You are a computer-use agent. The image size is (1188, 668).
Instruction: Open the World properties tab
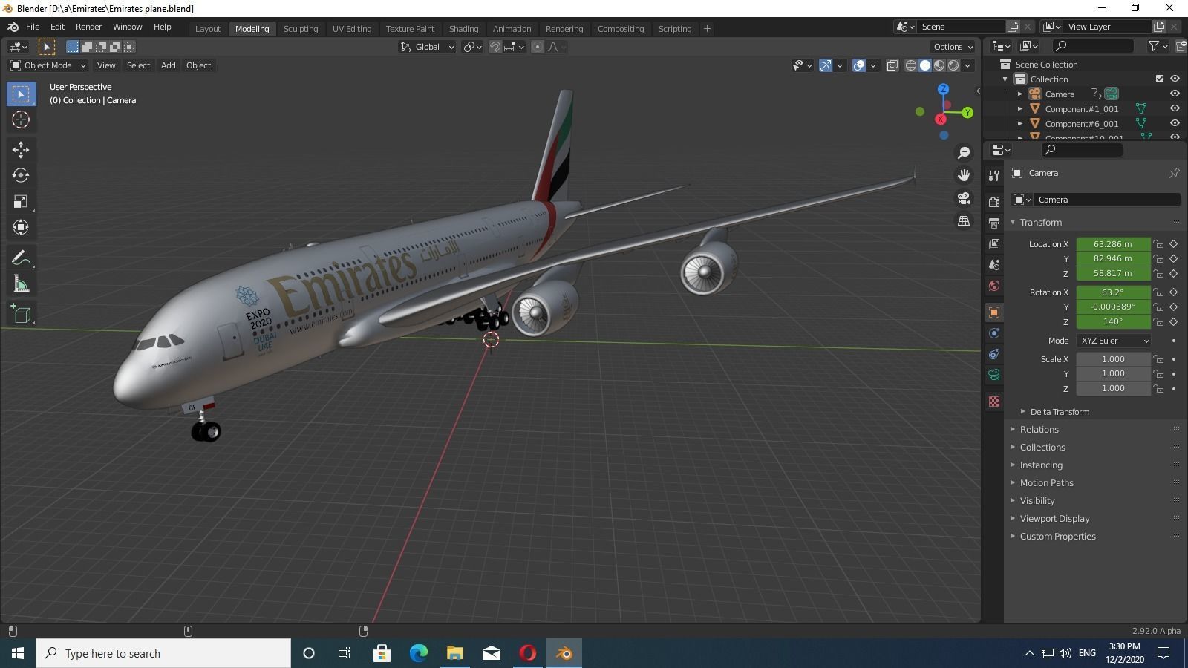[x=994, y=286]
